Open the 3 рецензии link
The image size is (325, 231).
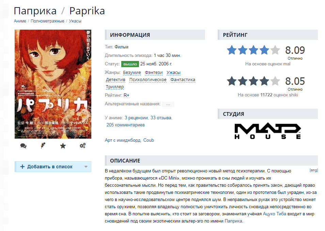coord(136,118)
